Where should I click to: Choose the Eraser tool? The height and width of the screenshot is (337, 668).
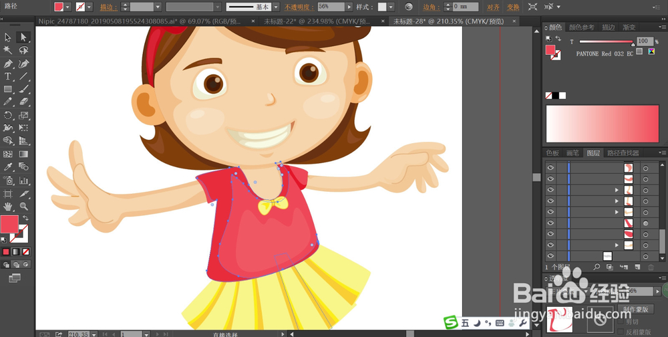tap(23, 102)
